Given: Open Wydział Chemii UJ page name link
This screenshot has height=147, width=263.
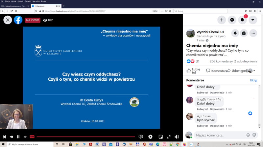Looking at the screenshot, I should 210,32.
